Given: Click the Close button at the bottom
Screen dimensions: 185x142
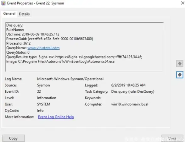Looking at the screenshot, I should [172, 138].
